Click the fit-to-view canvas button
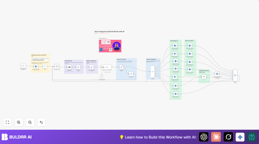The image size is (259, 144). point(7,122)
